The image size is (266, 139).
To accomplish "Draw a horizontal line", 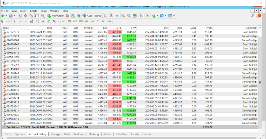I will click(x=20, y=21).
